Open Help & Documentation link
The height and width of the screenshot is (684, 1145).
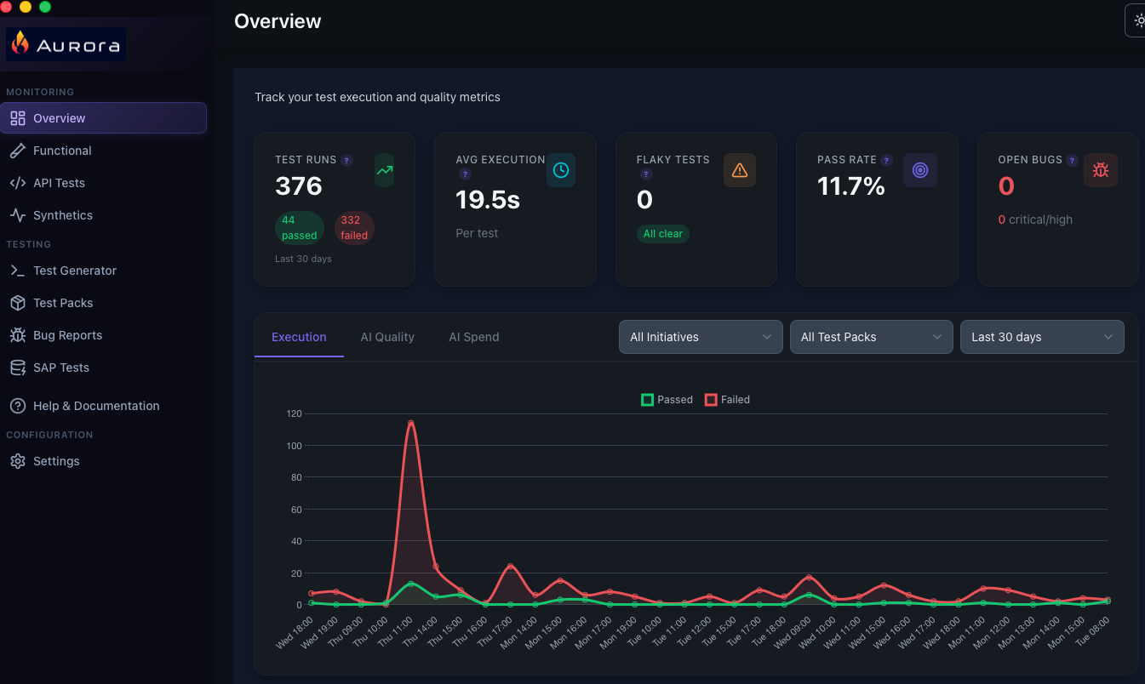pos(103,406)
